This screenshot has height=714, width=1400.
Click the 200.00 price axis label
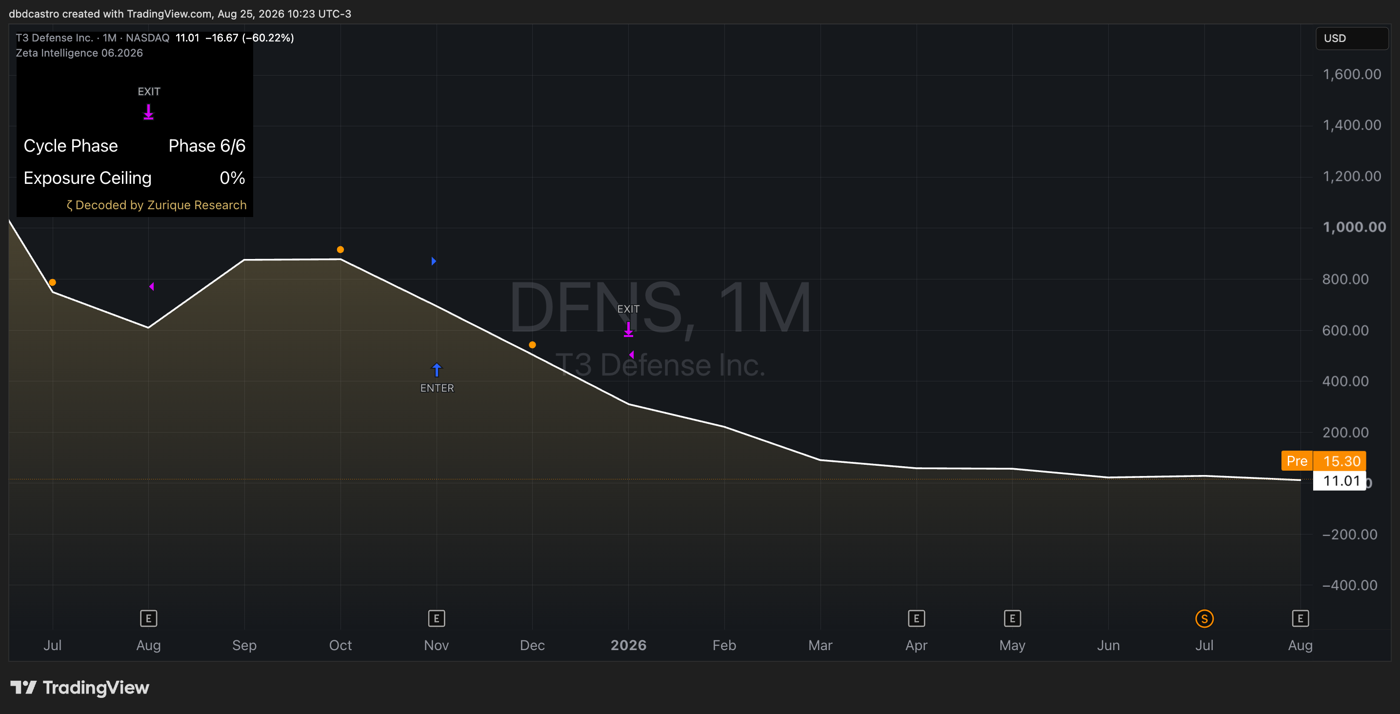click(1345, 433)
